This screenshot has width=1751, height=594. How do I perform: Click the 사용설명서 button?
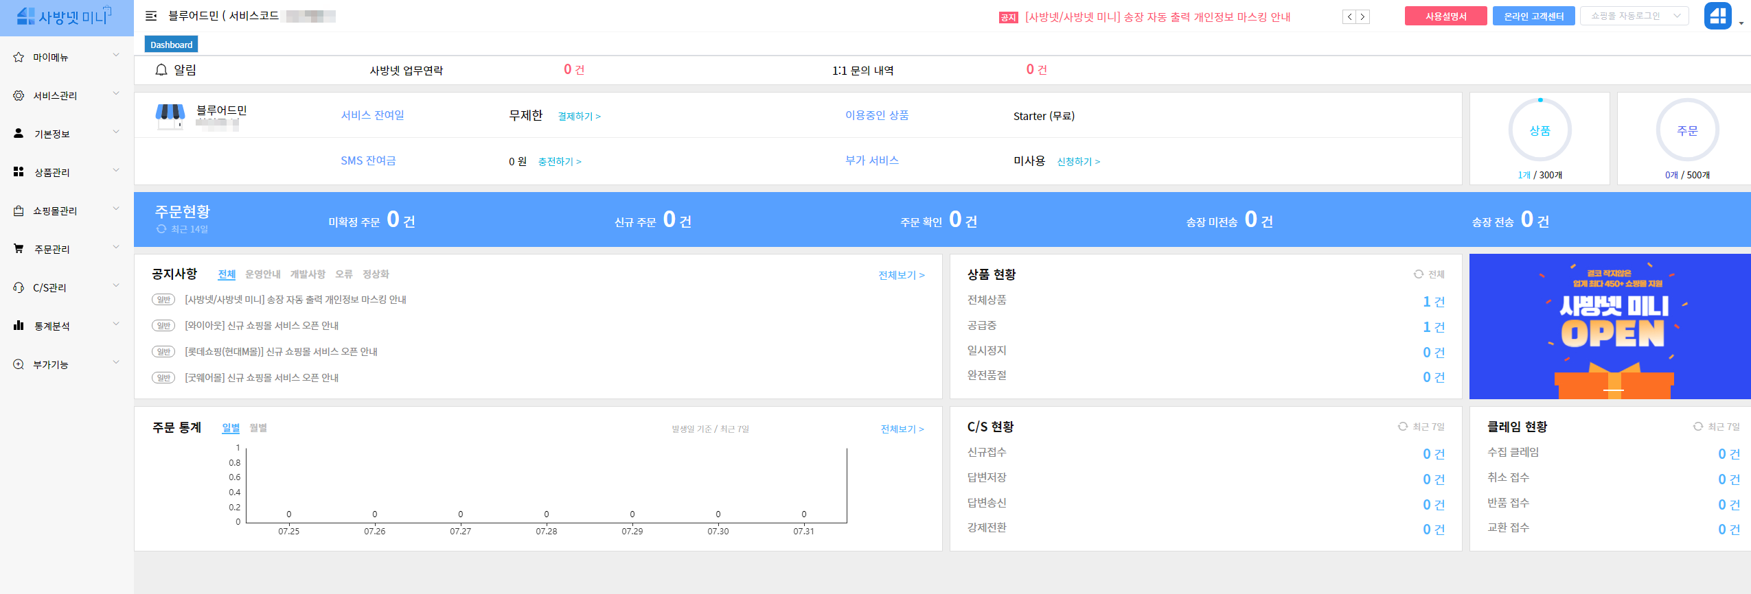[x=1446, y=16]
